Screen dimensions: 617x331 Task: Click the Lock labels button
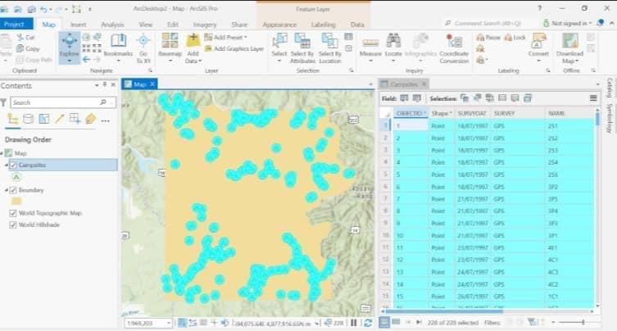[x=515, y=38]
